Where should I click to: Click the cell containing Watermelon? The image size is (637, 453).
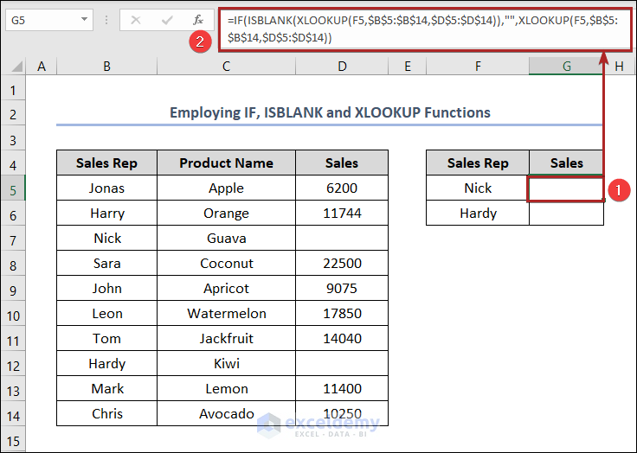tap(226, 314)
